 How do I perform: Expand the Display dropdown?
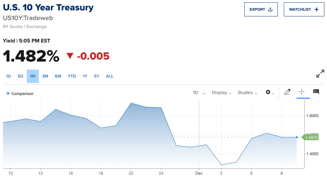pyautogui.click(x=222, y=93)
